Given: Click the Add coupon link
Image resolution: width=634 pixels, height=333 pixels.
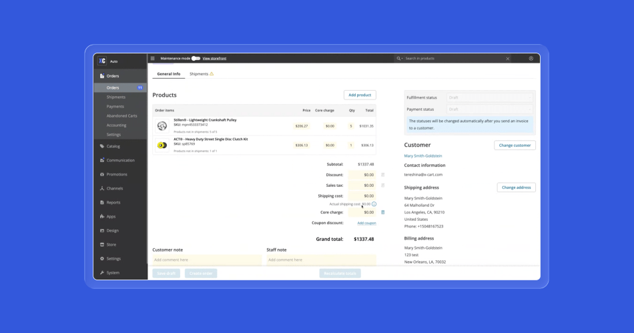Looking at the screenshot, I should (x=366, y=223).
